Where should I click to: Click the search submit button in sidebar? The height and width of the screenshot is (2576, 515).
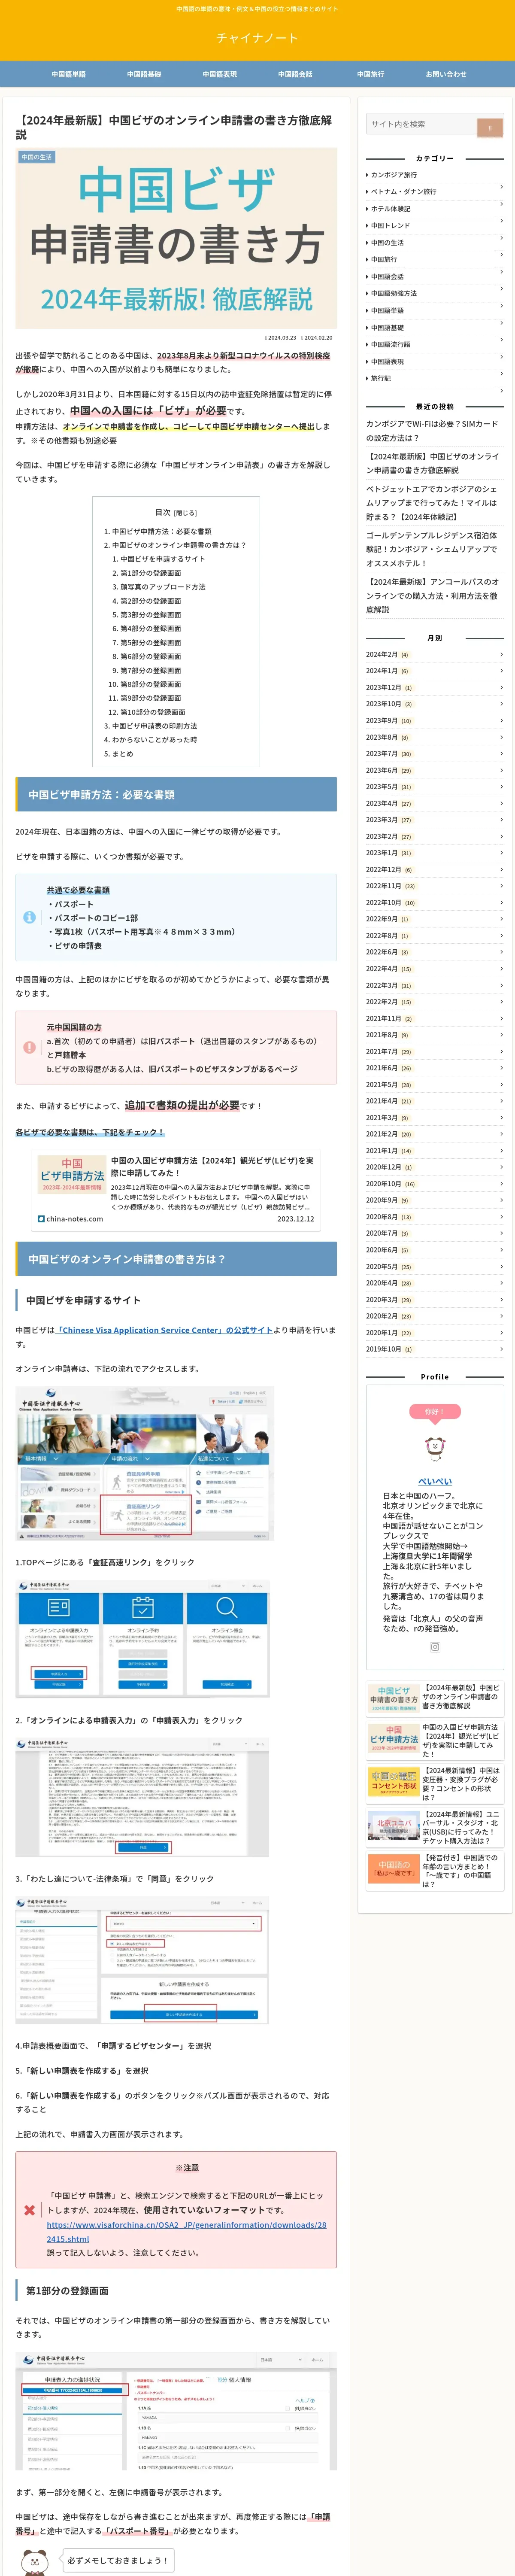(x=489, y=128)
